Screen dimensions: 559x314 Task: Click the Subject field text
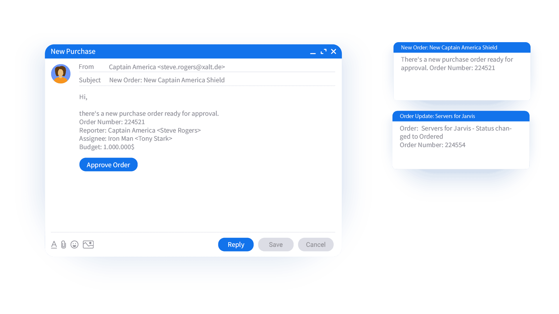[167, 80]
